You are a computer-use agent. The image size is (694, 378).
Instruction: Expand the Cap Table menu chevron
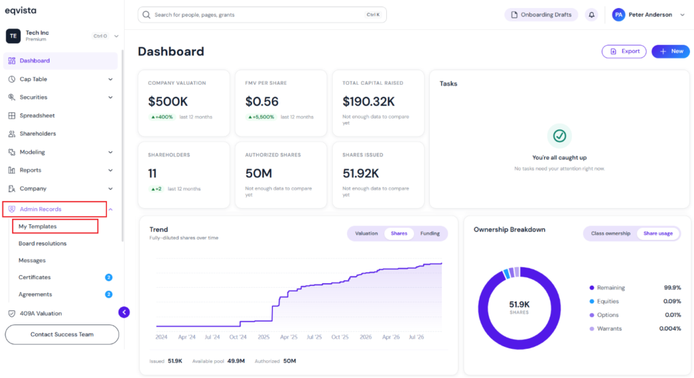click(x=110, y=79)
